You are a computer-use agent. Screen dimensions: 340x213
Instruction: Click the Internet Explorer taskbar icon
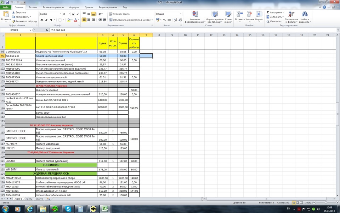point(30,209)
